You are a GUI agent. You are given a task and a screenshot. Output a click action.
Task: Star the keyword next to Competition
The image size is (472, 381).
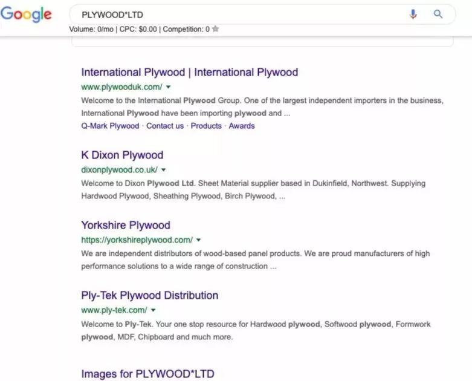pos(216,29)
